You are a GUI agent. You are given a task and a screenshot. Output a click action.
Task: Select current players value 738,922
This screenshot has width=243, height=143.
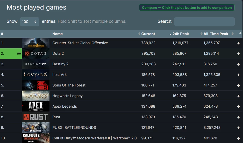tap(148, 43)
